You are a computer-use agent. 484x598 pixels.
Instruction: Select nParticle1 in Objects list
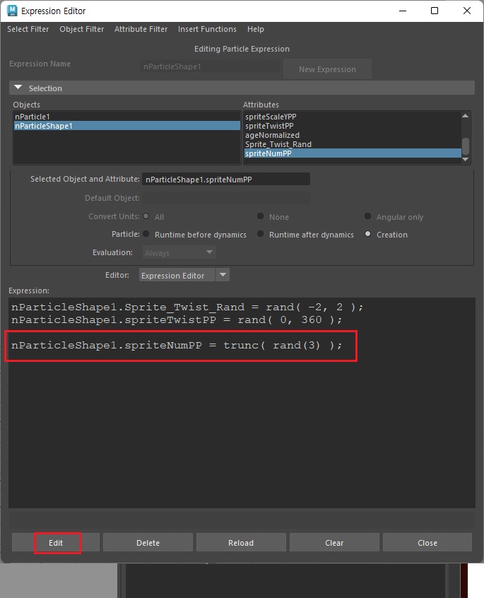[x=127, y=117]
